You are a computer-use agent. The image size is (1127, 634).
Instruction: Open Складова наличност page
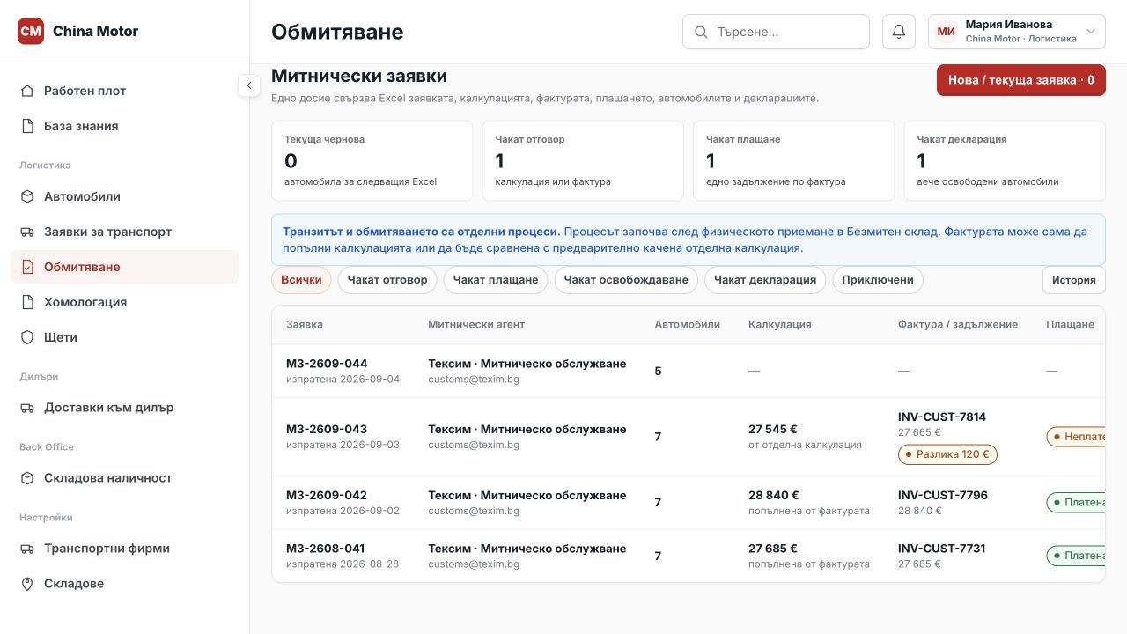pos(124,478)
